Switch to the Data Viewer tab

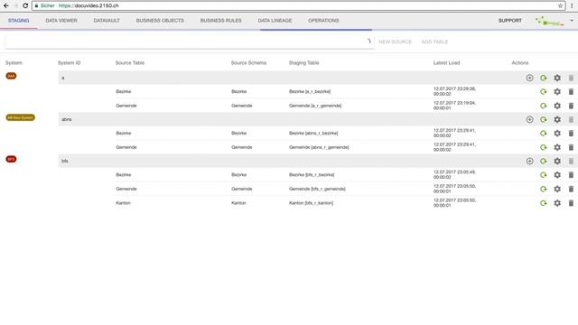coord(61,21)
